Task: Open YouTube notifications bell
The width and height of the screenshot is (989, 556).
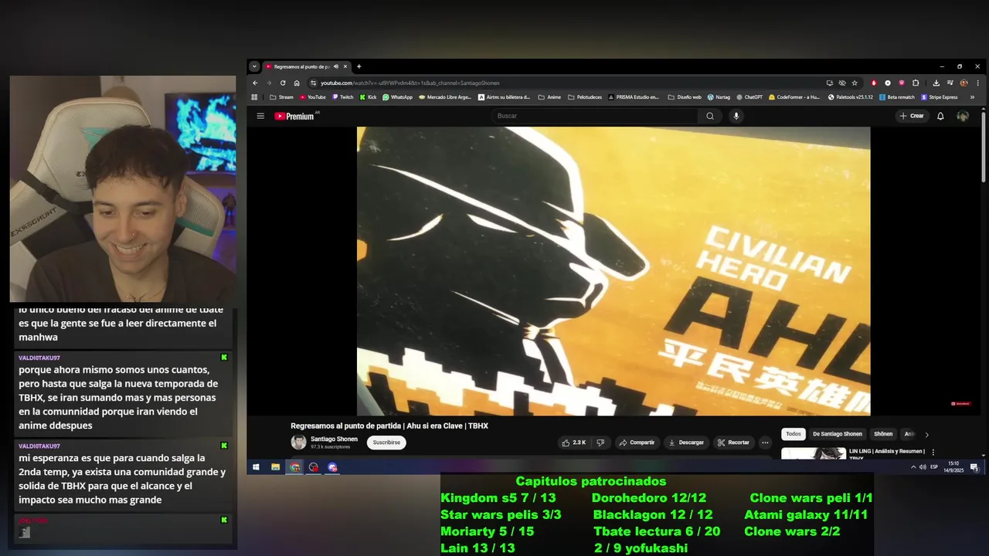Action: [940, 116]
